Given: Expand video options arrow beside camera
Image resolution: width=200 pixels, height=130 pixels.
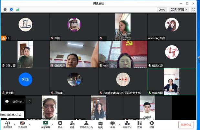Looking at the screenshot, I should (x=30, y=125).
